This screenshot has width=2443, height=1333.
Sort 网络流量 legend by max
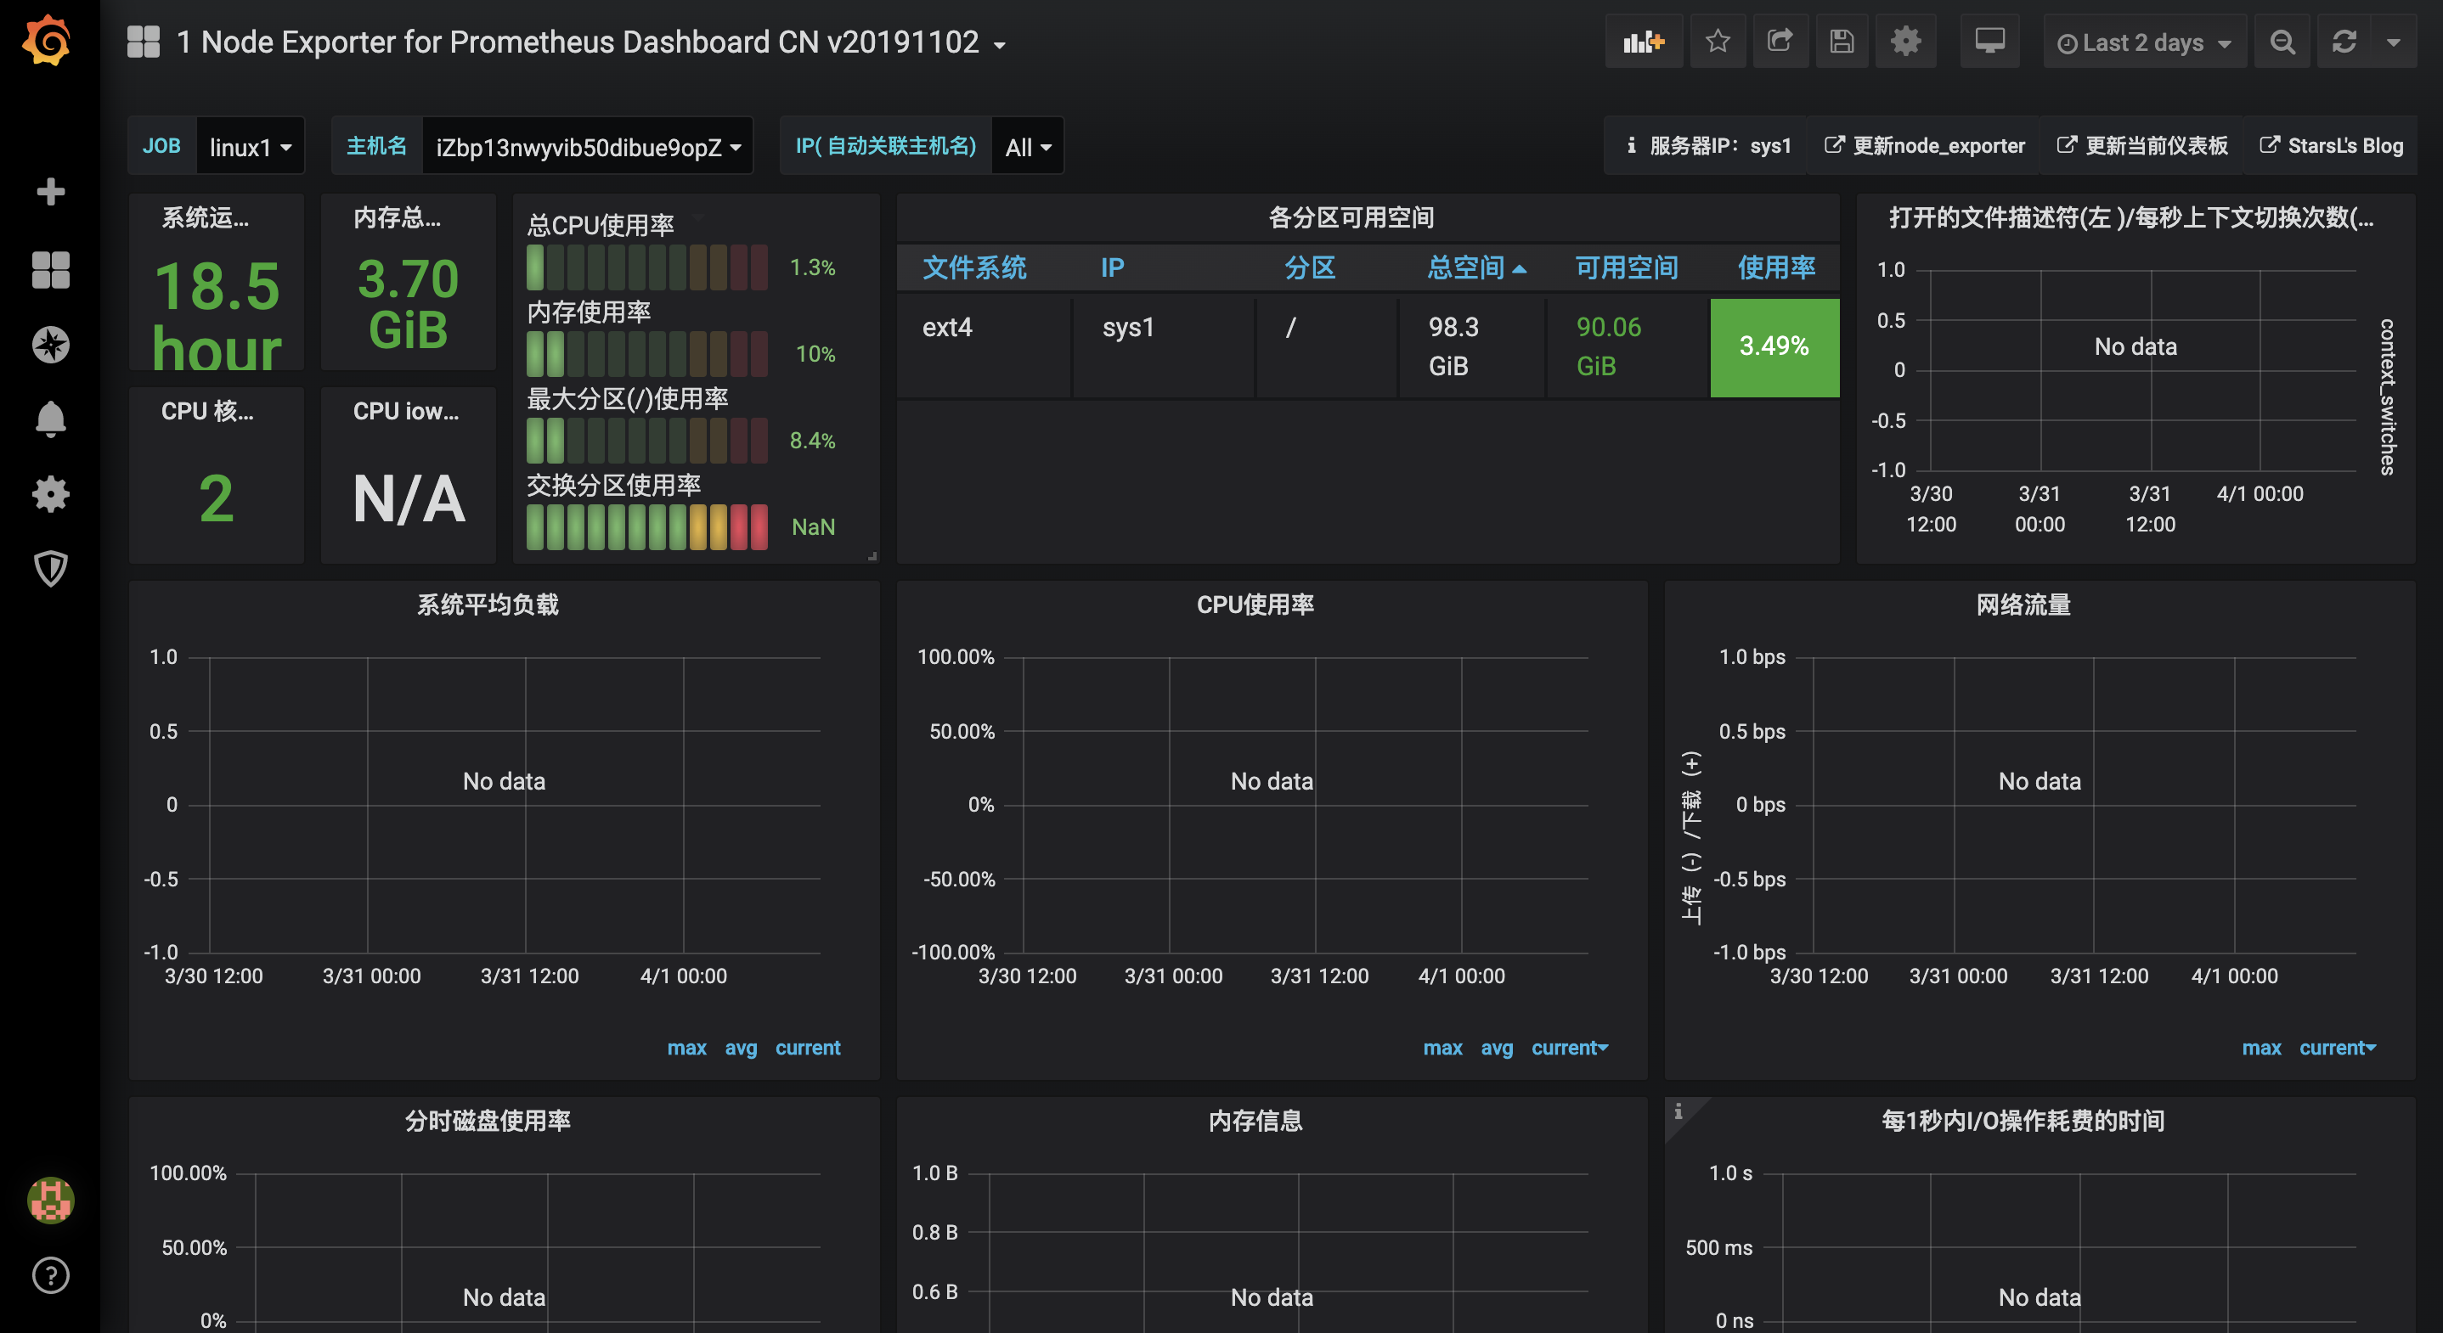click(x=2261, y=1048)
